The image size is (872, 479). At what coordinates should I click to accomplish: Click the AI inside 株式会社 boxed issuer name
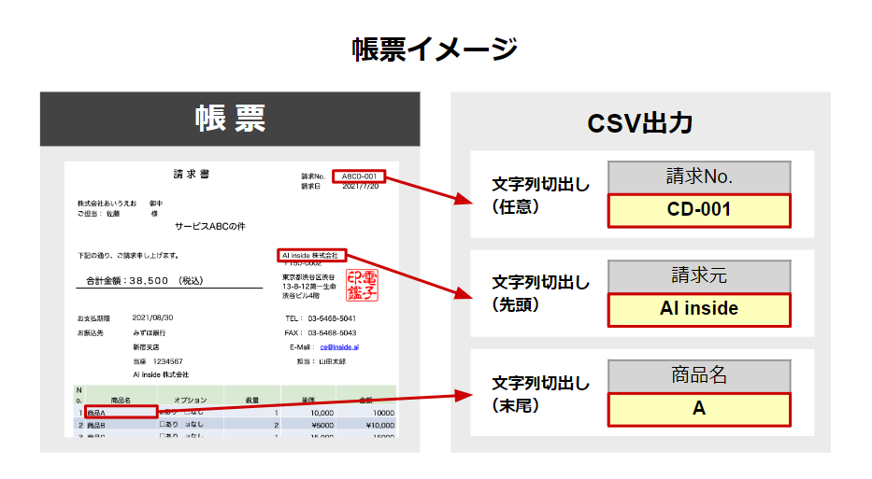click(311, 256)
